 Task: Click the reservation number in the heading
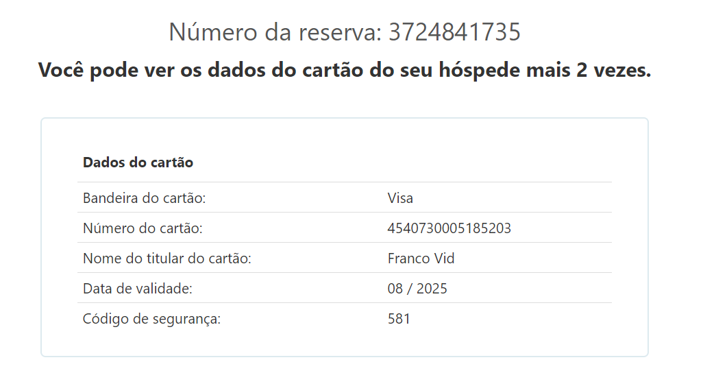(x=455, y=32)
